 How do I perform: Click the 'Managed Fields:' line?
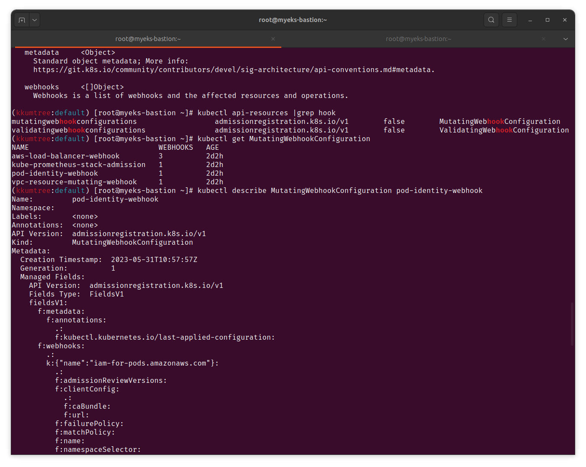[x=53, y=277]
